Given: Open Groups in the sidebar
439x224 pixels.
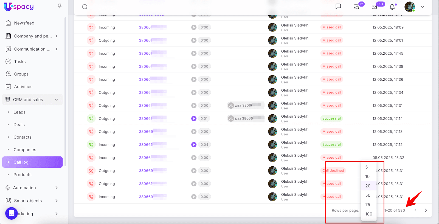Looking at the screenshot, I should point(21,74).
